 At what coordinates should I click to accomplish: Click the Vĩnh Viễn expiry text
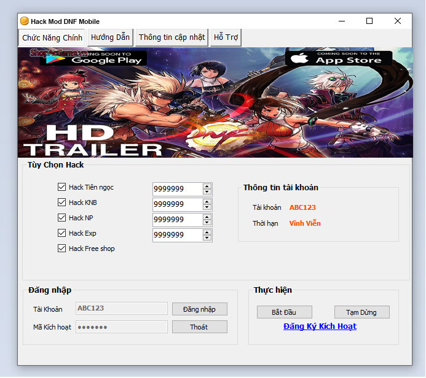click(x=305, y=223)
